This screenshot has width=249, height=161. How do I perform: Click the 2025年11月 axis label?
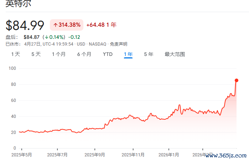133,155
